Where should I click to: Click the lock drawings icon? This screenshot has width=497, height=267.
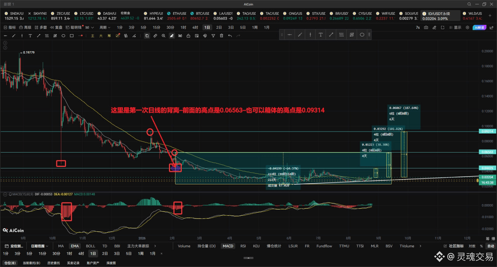coord(188,36)
